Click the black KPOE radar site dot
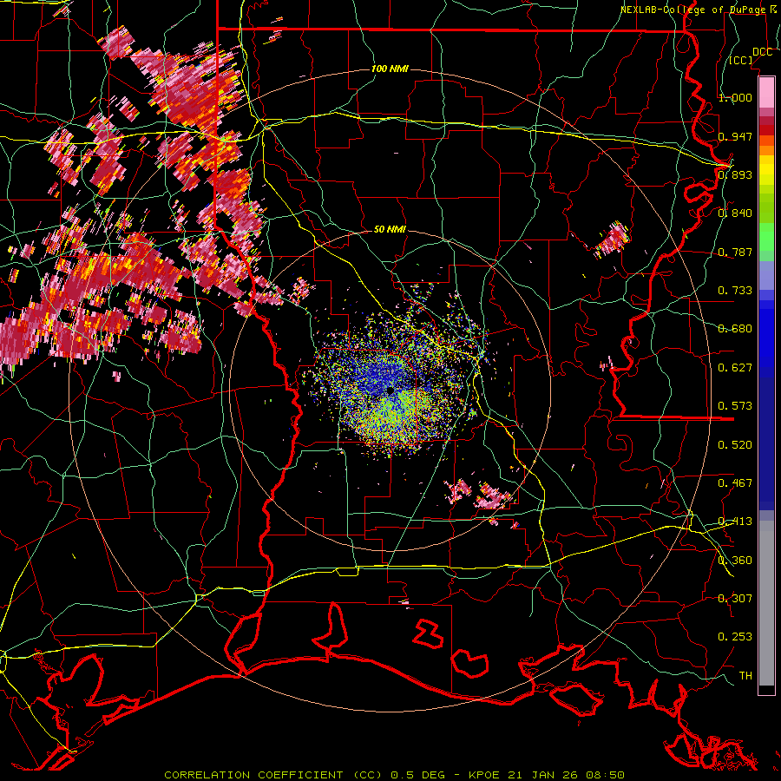Viewport: 781px width, 781px height. tap(390, 390)
